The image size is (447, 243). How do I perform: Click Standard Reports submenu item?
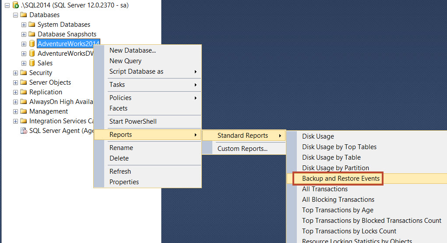coord(244,136)
